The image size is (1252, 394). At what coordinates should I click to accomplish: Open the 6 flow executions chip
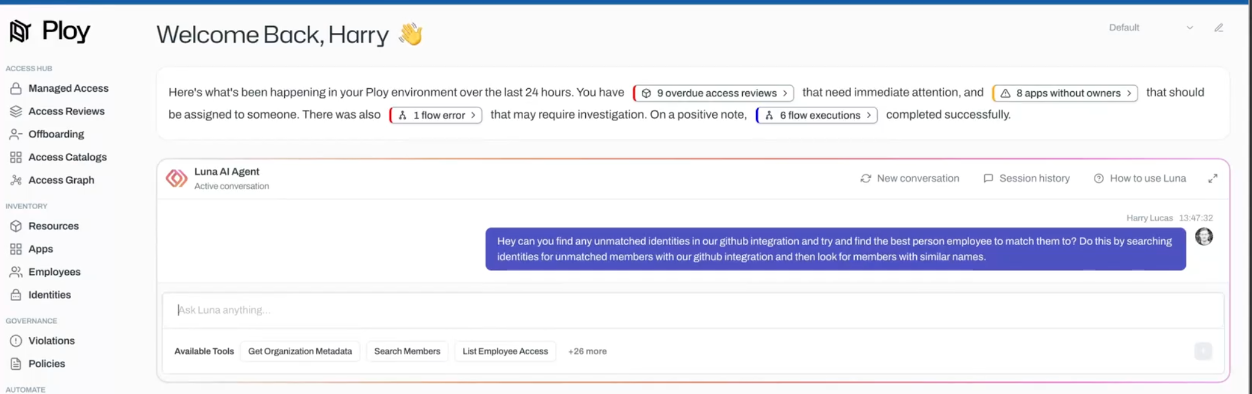click(816, 115)
